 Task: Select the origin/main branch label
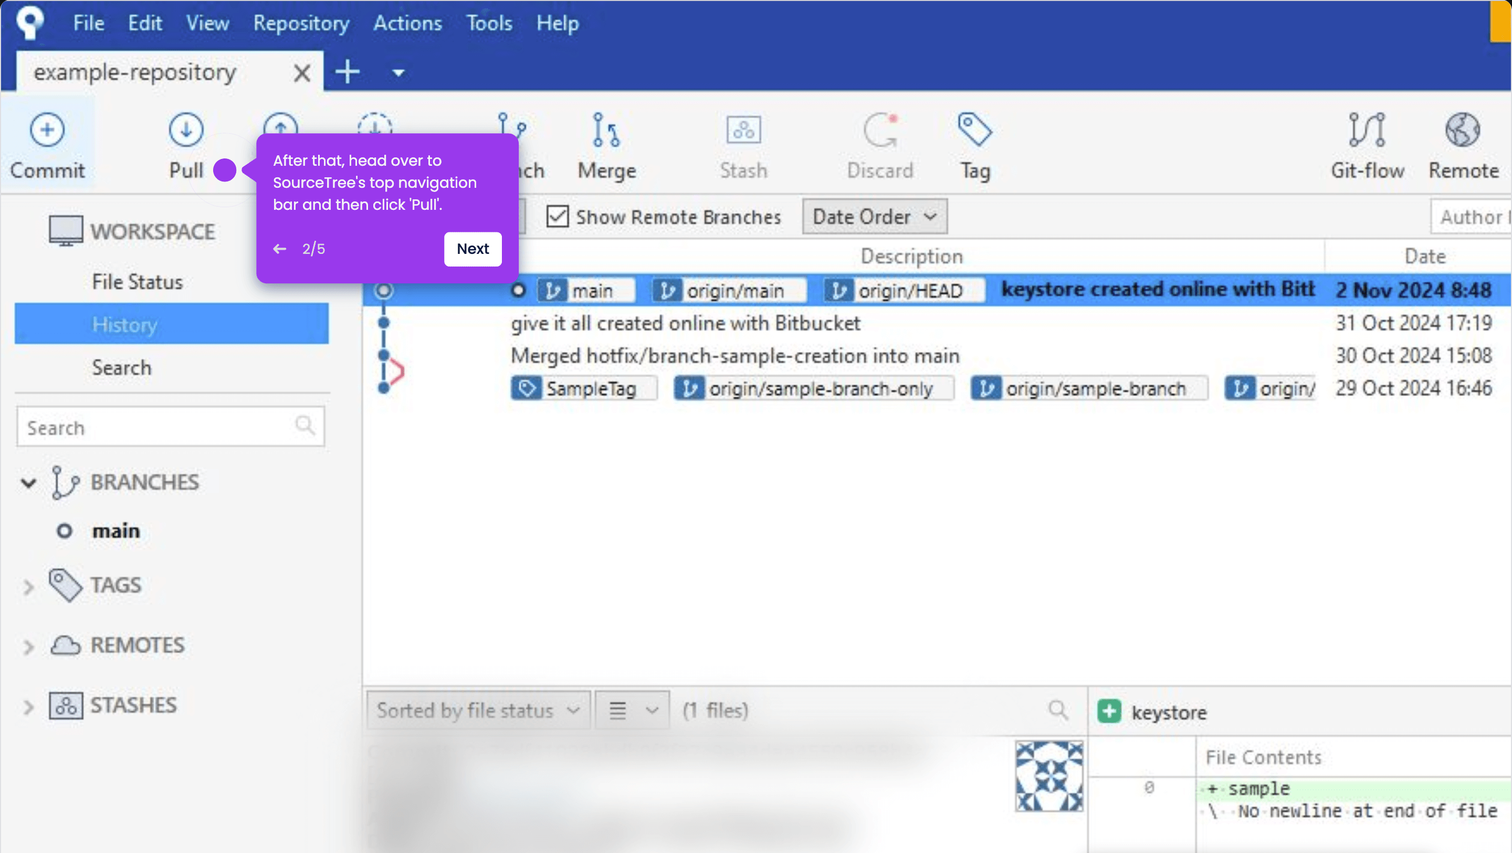coord(729,291)
